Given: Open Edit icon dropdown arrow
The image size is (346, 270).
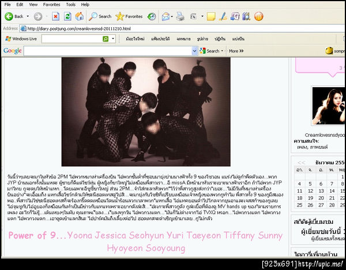Looking at the screenshot, I should click(x=202, y=16).
